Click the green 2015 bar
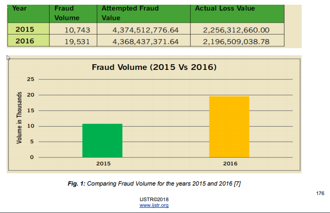The width and height of the screenshot is (330, 213). pos(102,140)
